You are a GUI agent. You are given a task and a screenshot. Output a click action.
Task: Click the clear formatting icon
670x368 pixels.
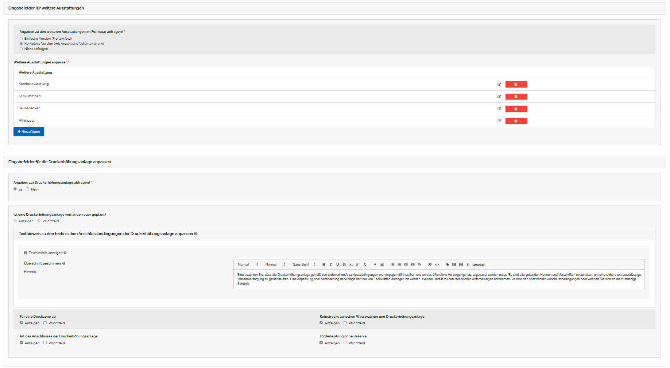[x=365, y=265]
